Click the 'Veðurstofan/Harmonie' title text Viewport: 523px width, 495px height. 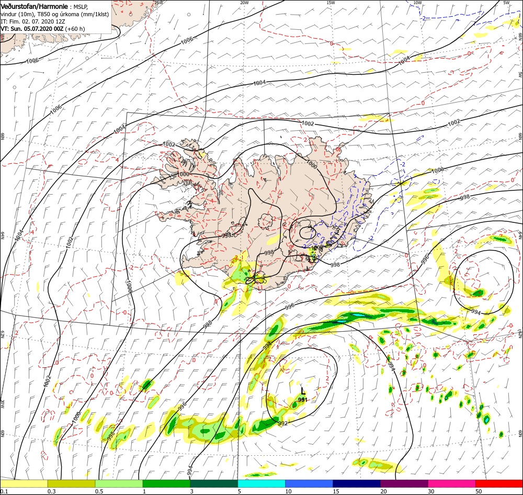coord(35,6)
